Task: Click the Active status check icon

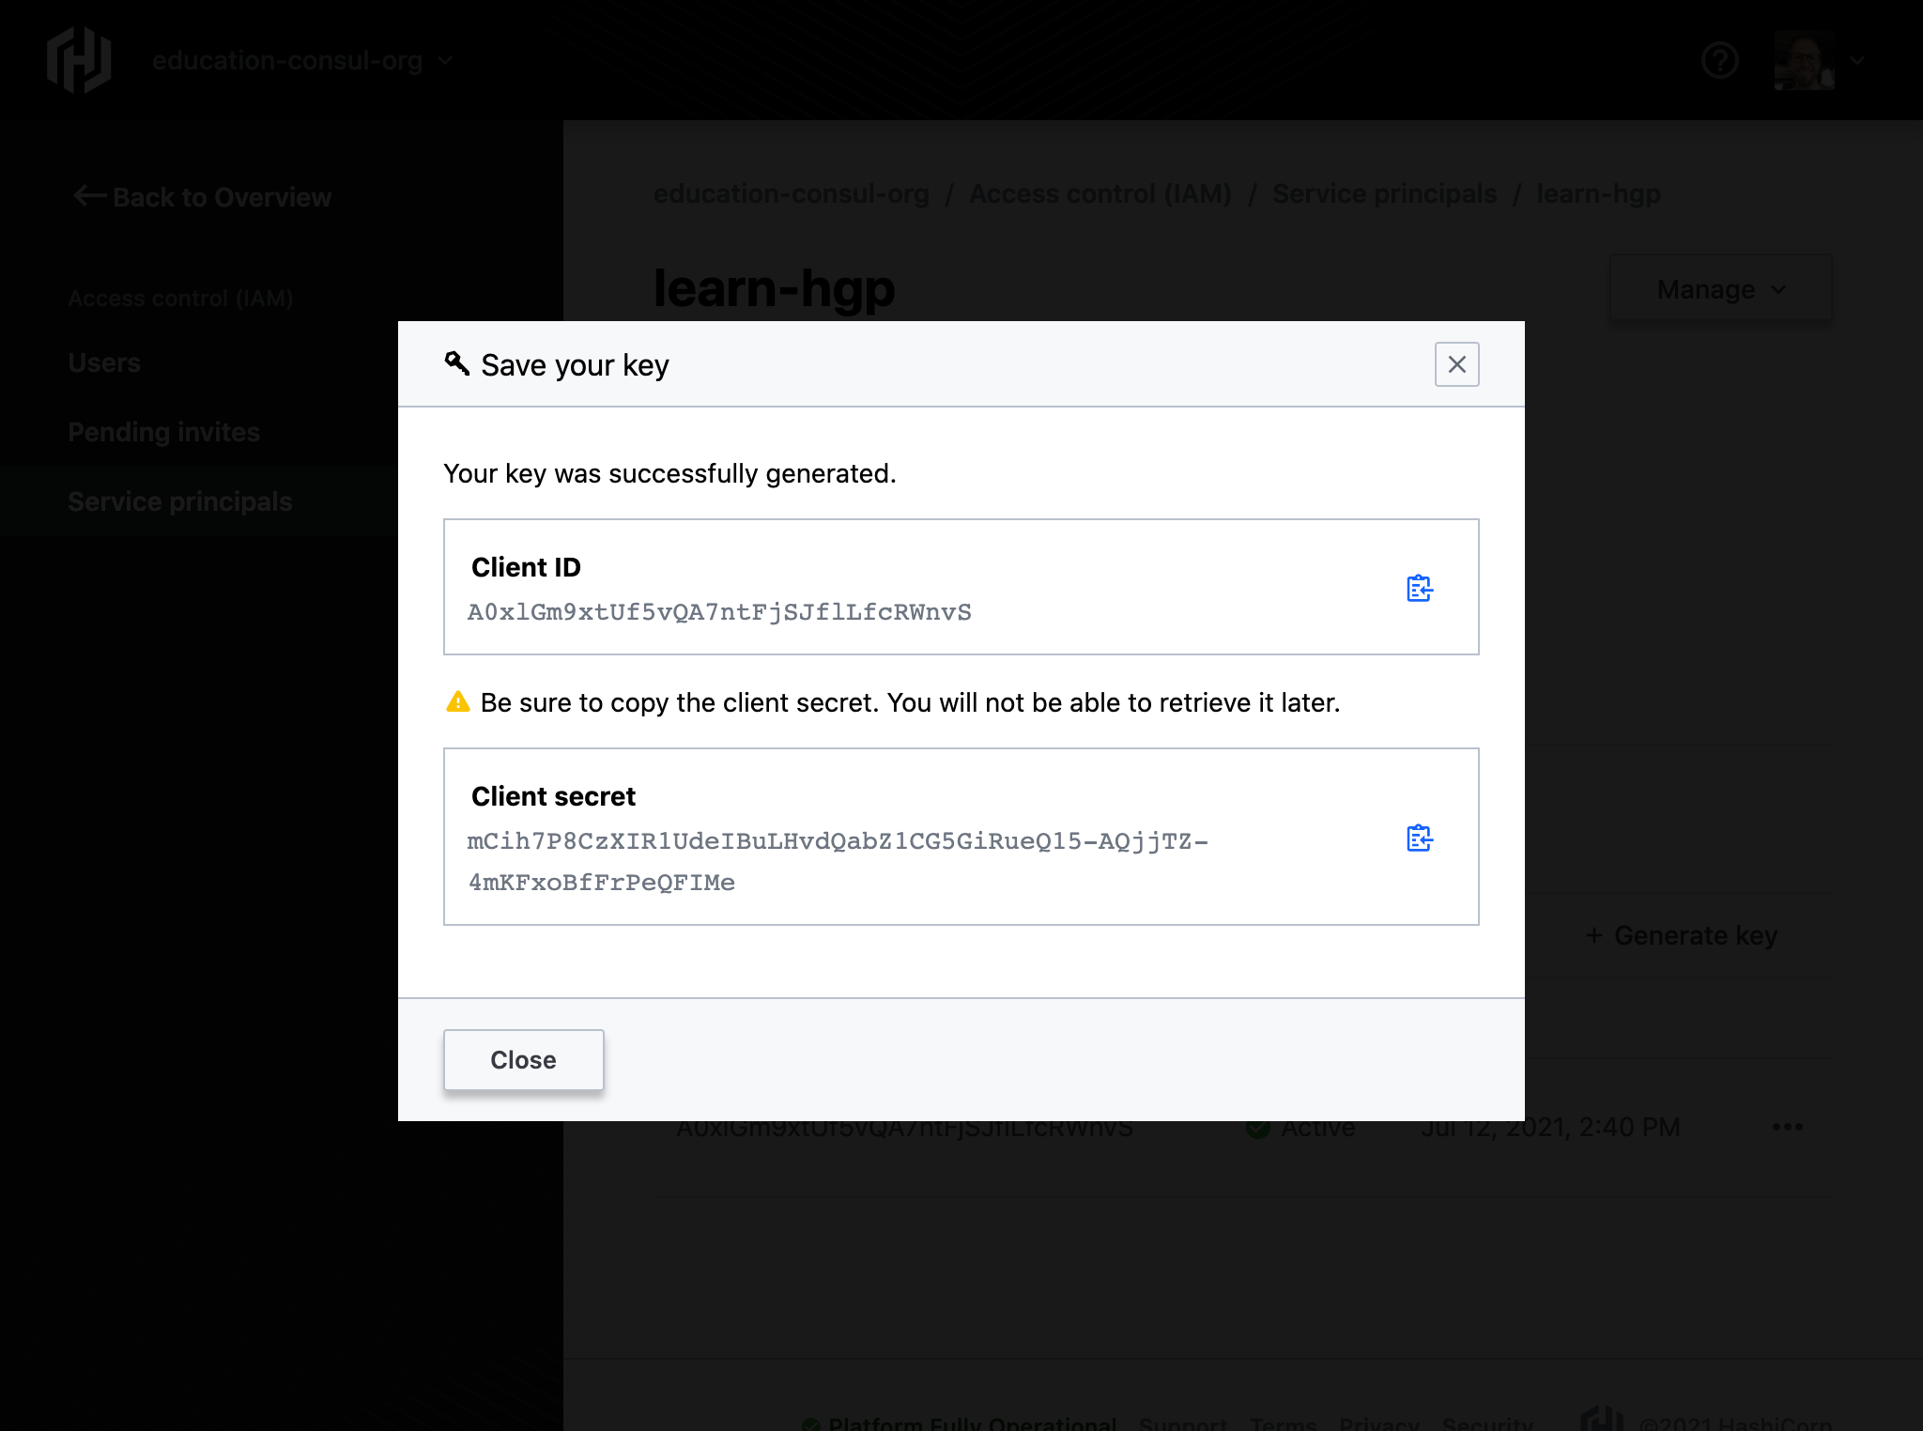Action: pos(1256,1128)
